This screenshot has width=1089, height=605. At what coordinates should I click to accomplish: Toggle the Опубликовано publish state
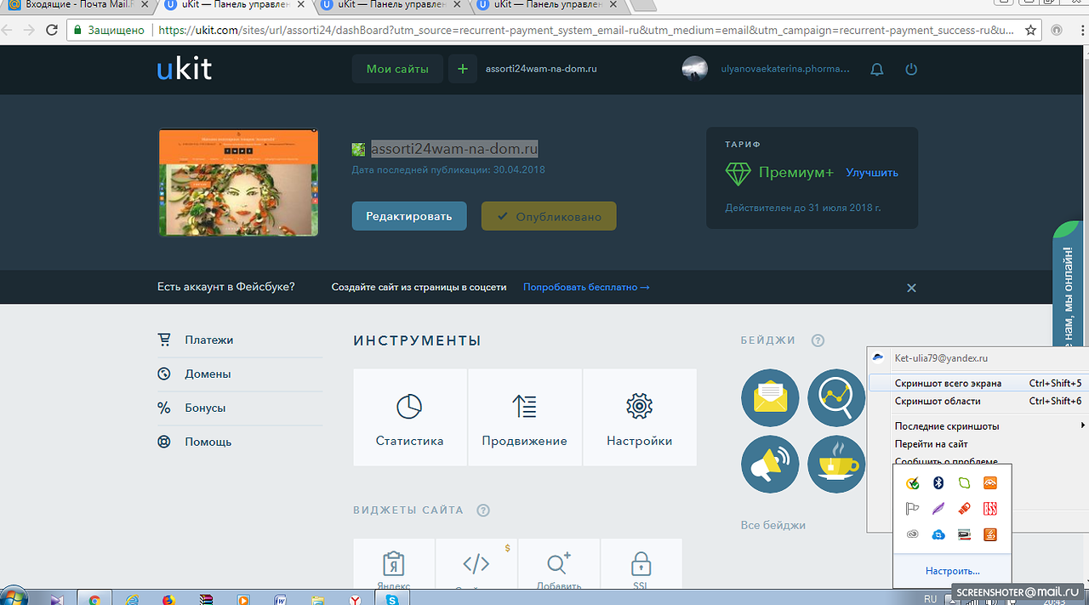(549, 216)
